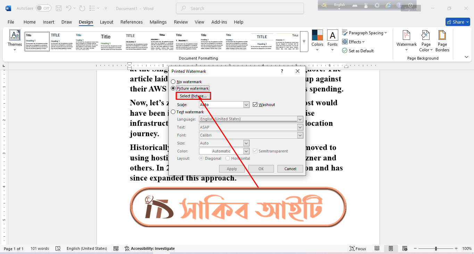Click the Select Picture button

click(x=193, y=96)
